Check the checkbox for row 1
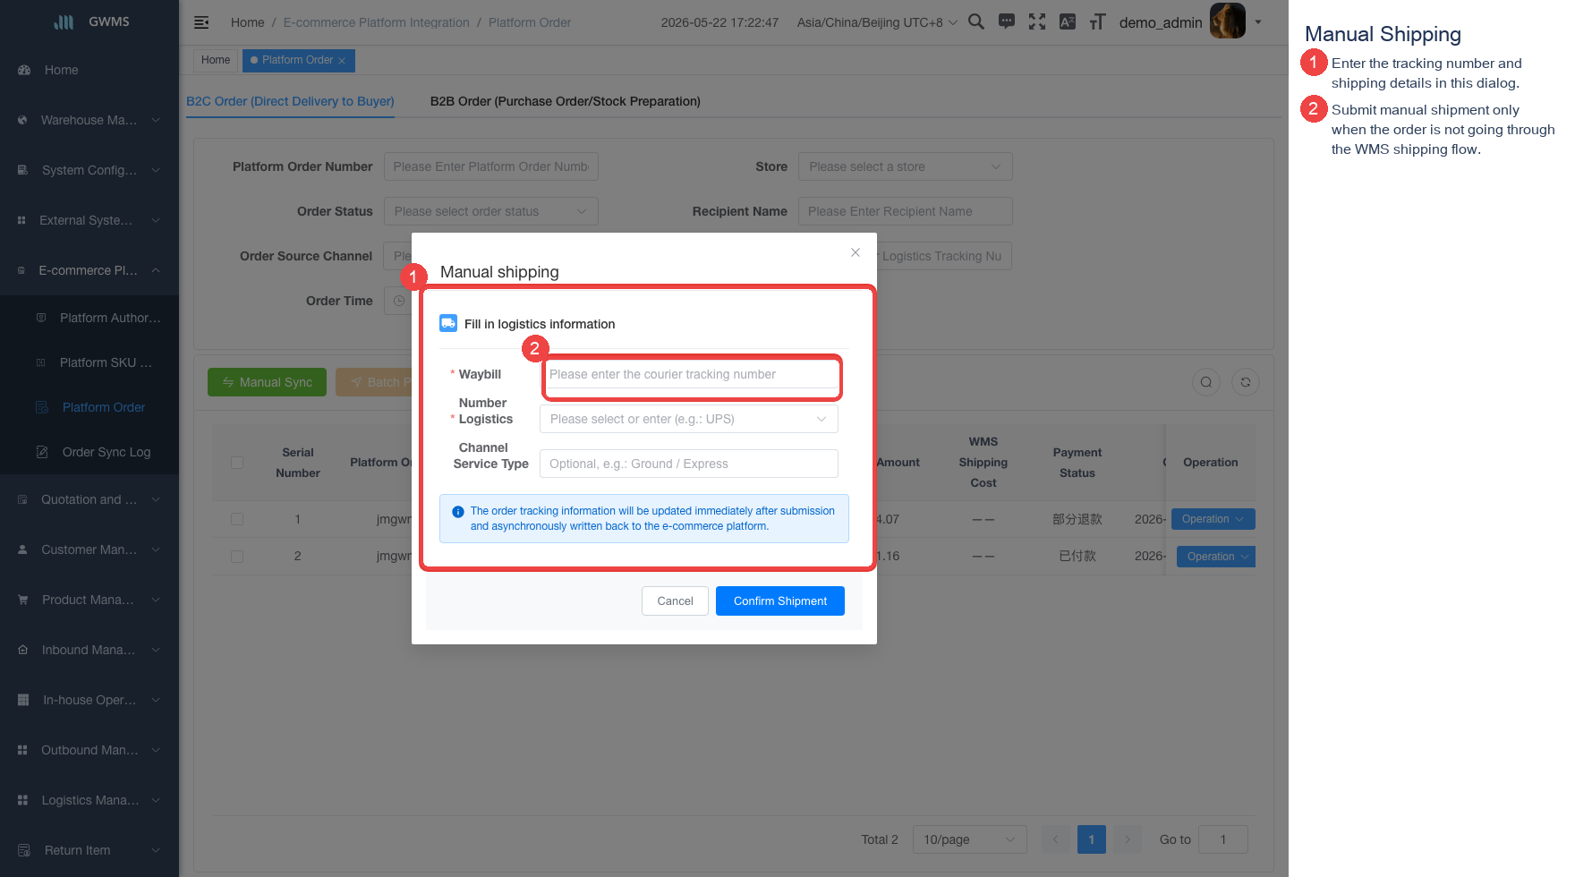Viewport: 1575px width, 877px height. pos(237,519)
